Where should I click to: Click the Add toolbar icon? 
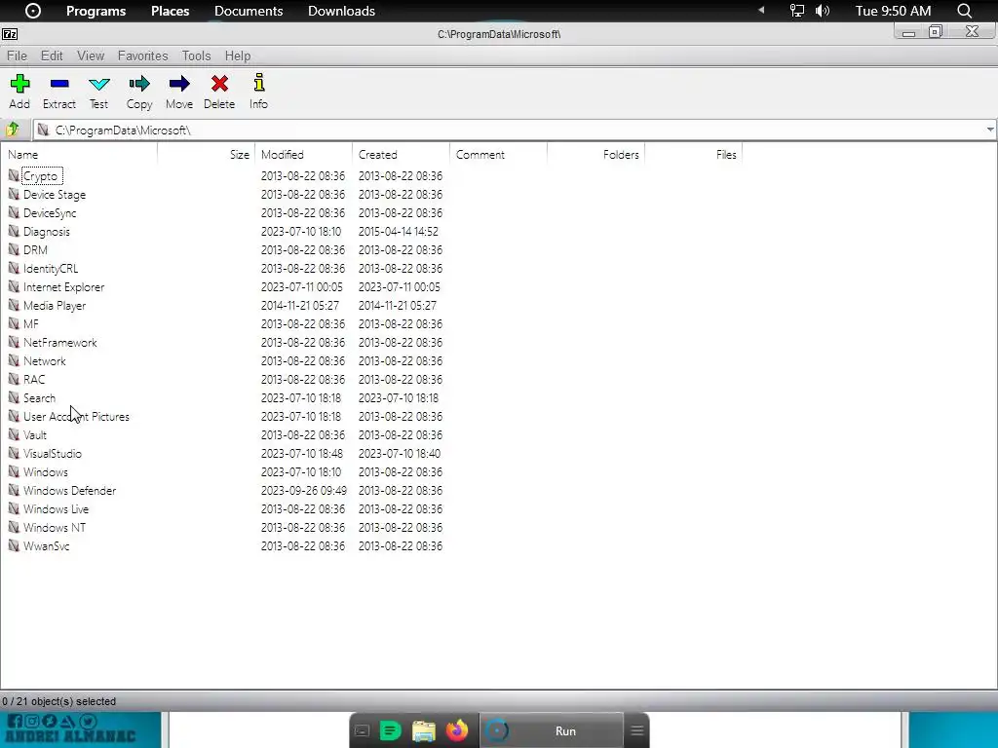(19, 84)
